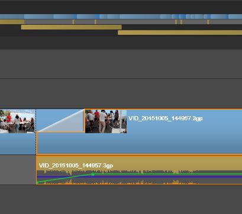
Task: Click the purple line across the audio clip
Action: 140,177
